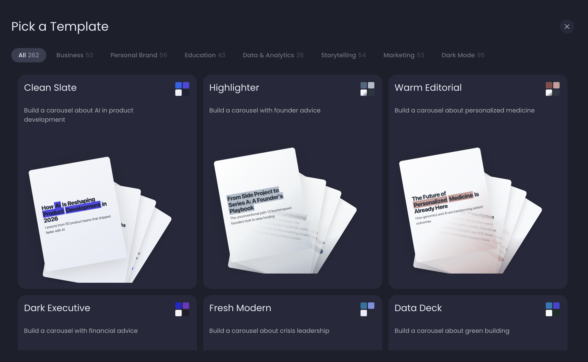Close the Pick a Template dialog
The image size is (588, 362).
[x=567, y=27]
